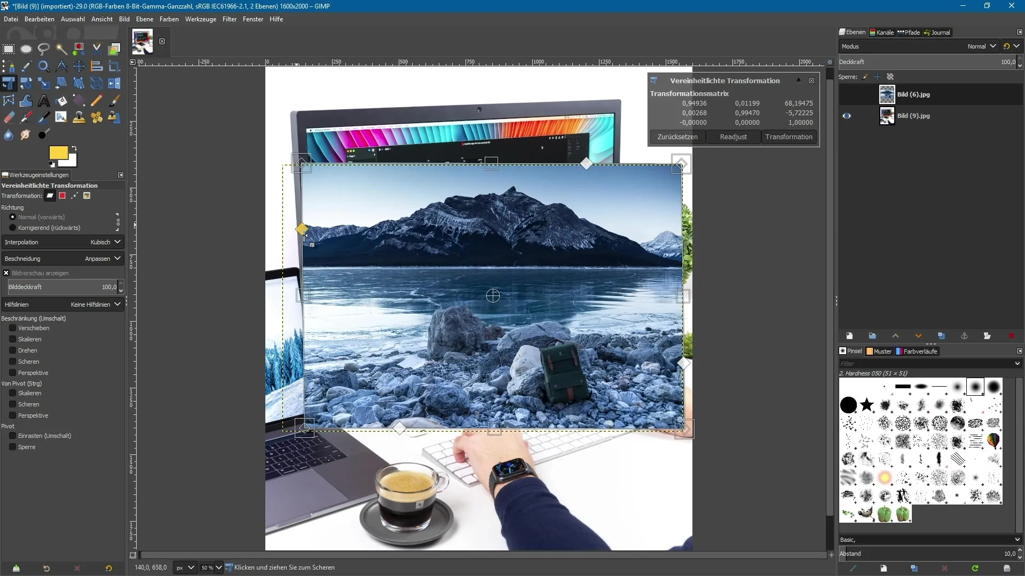
Task: Create a new layer in Layers panel
Action: point(849,336)
